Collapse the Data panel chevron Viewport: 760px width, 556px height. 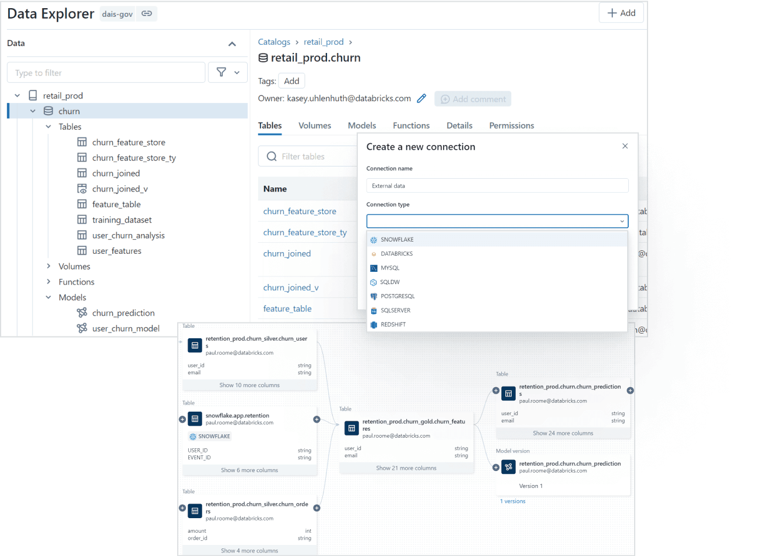pyautogui.click(x=232, y=44)
